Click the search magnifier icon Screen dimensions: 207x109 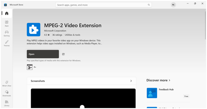(x=149, y=5)
